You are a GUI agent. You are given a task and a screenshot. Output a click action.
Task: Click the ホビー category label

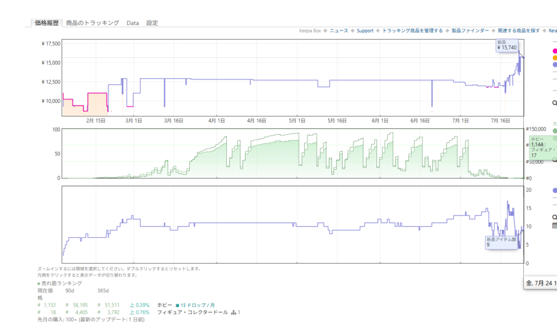[x=164, y=305]
